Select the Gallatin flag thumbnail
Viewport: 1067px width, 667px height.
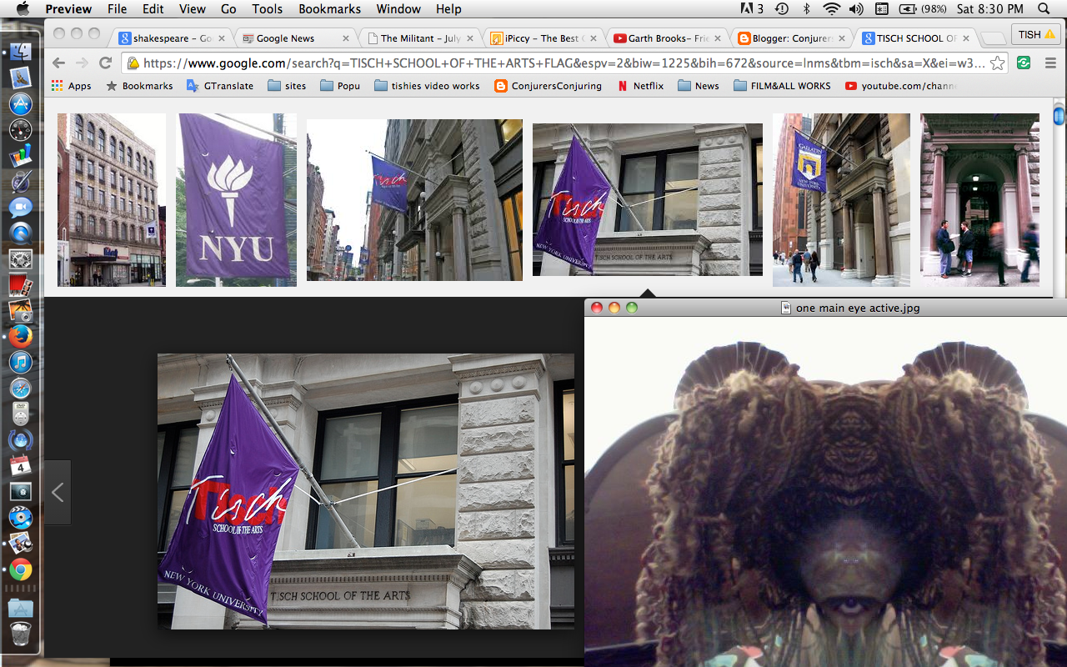841,200
